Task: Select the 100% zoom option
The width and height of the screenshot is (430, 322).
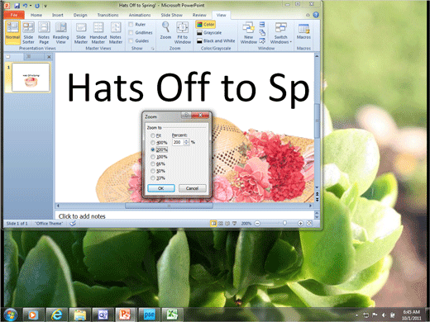Action: 153,157
